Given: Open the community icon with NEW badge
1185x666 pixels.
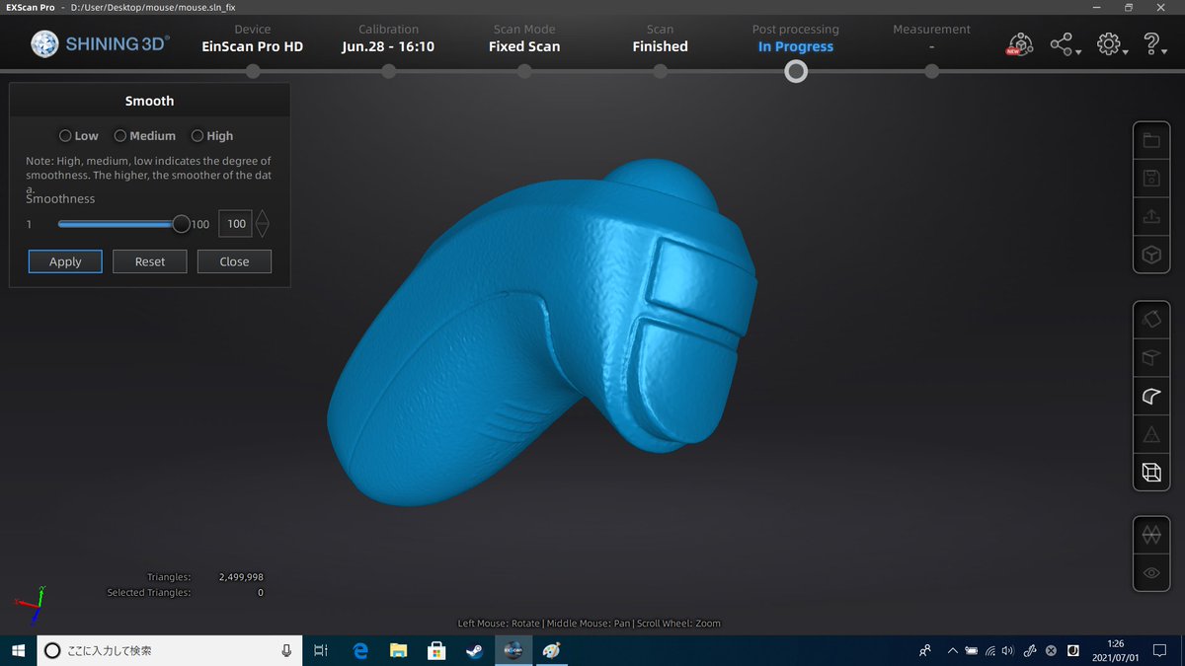Looking at the screenshot, I should pos(1020,44).
